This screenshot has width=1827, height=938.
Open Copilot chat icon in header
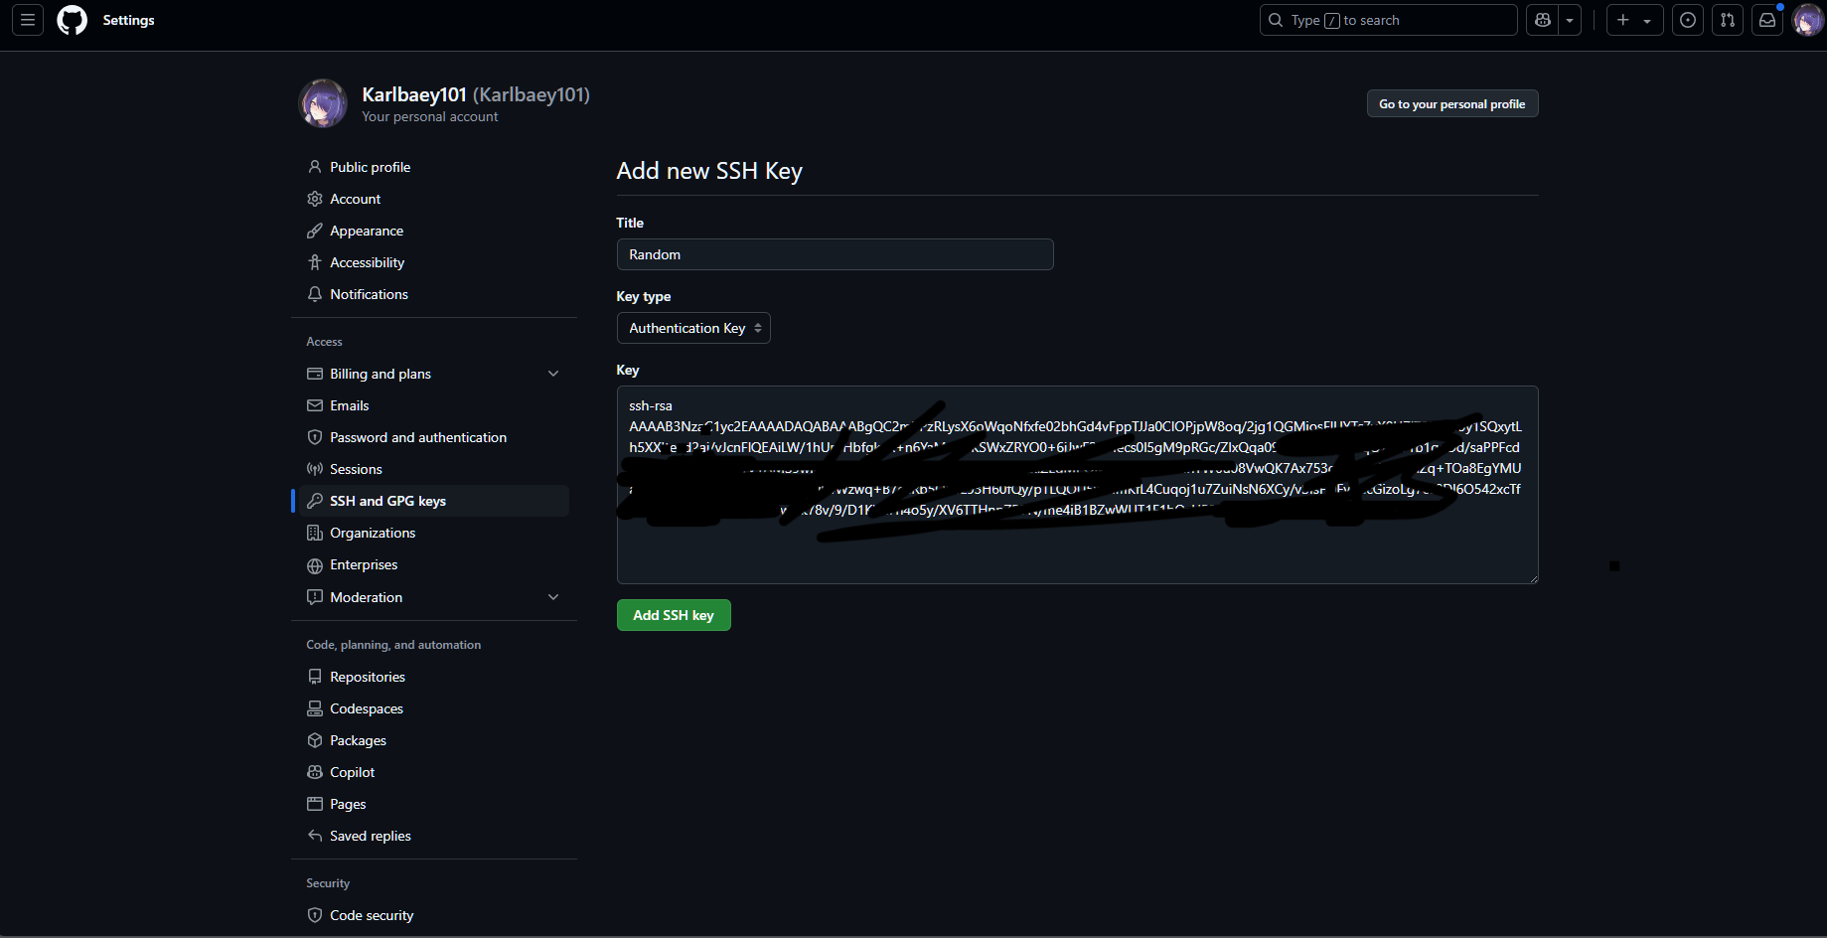click(x=1542, y=20)
